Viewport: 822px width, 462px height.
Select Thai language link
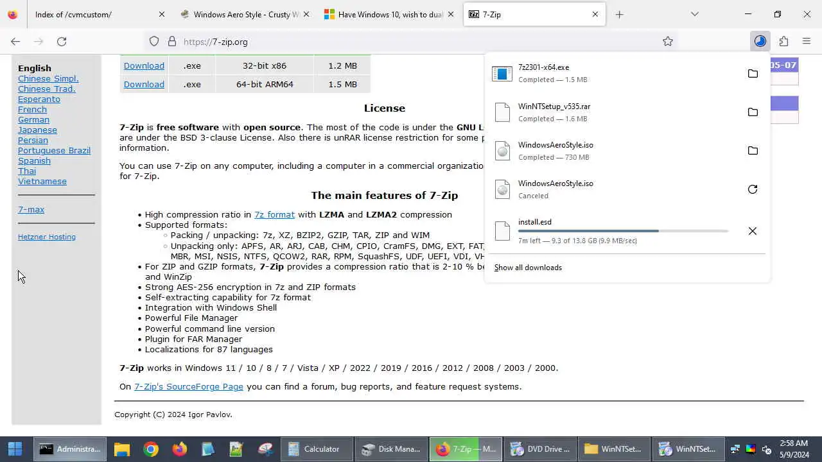27,171
